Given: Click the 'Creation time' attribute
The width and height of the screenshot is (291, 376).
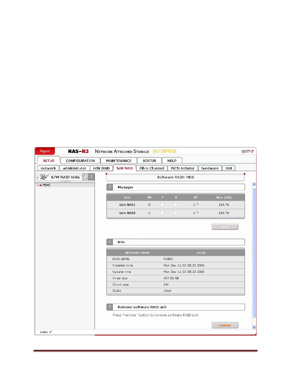Looking at the screenshot, I should click(x=123, y=265).
